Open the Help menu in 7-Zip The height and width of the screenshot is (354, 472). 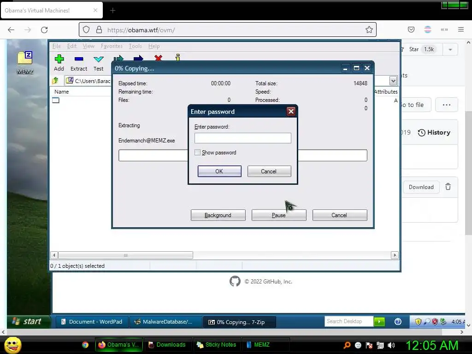point(154,46)
